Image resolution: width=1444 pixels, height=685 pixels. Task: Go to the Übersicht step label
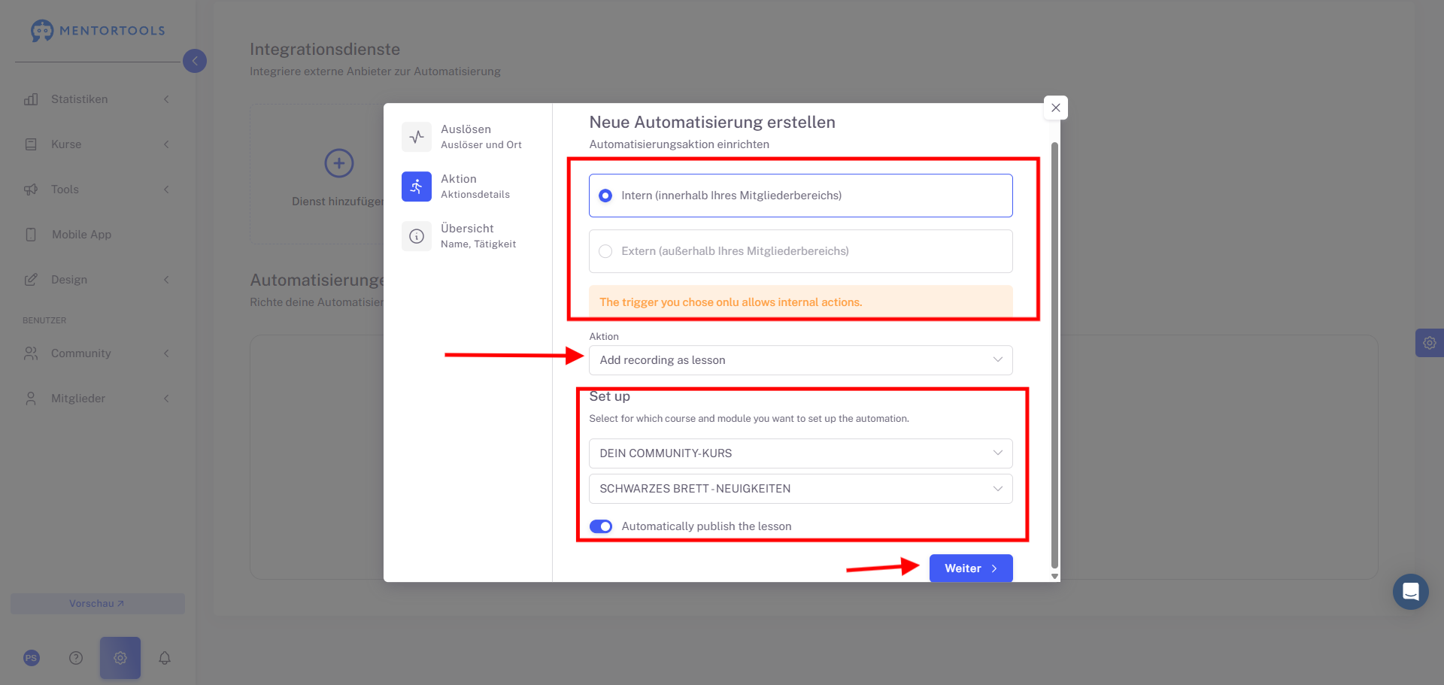coord(467,229)
